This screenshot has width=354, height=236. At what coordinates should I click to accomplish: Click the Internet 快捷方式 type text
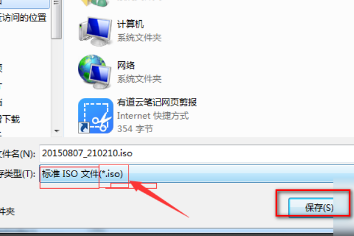pyautogui.click(x=153, y=116)
